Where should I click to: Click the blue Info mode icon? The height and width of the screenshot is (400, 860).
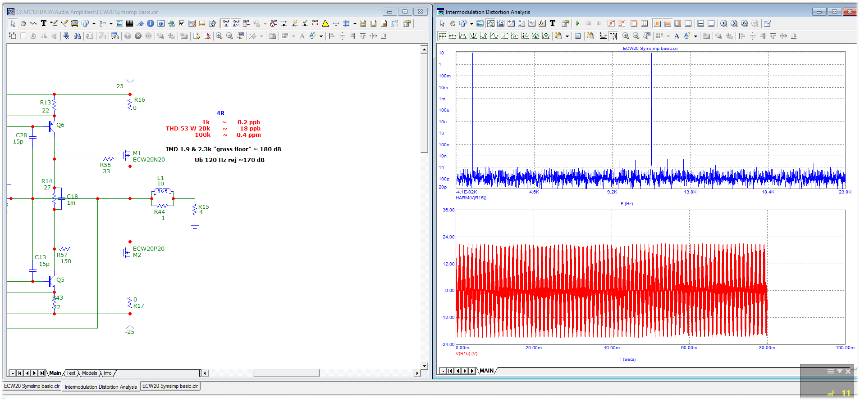(151, 23)
